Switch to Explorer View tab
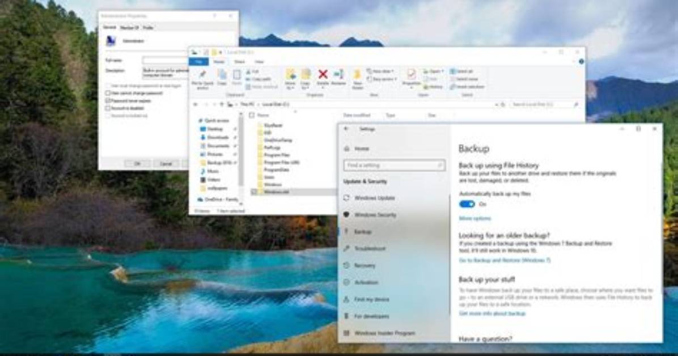 point(259,62)
